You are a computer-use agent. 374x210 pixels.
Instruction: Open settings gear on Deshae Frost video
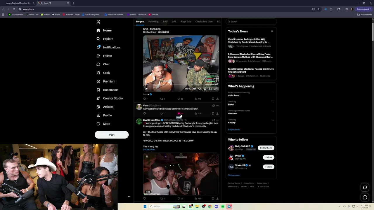pos(205,89)
